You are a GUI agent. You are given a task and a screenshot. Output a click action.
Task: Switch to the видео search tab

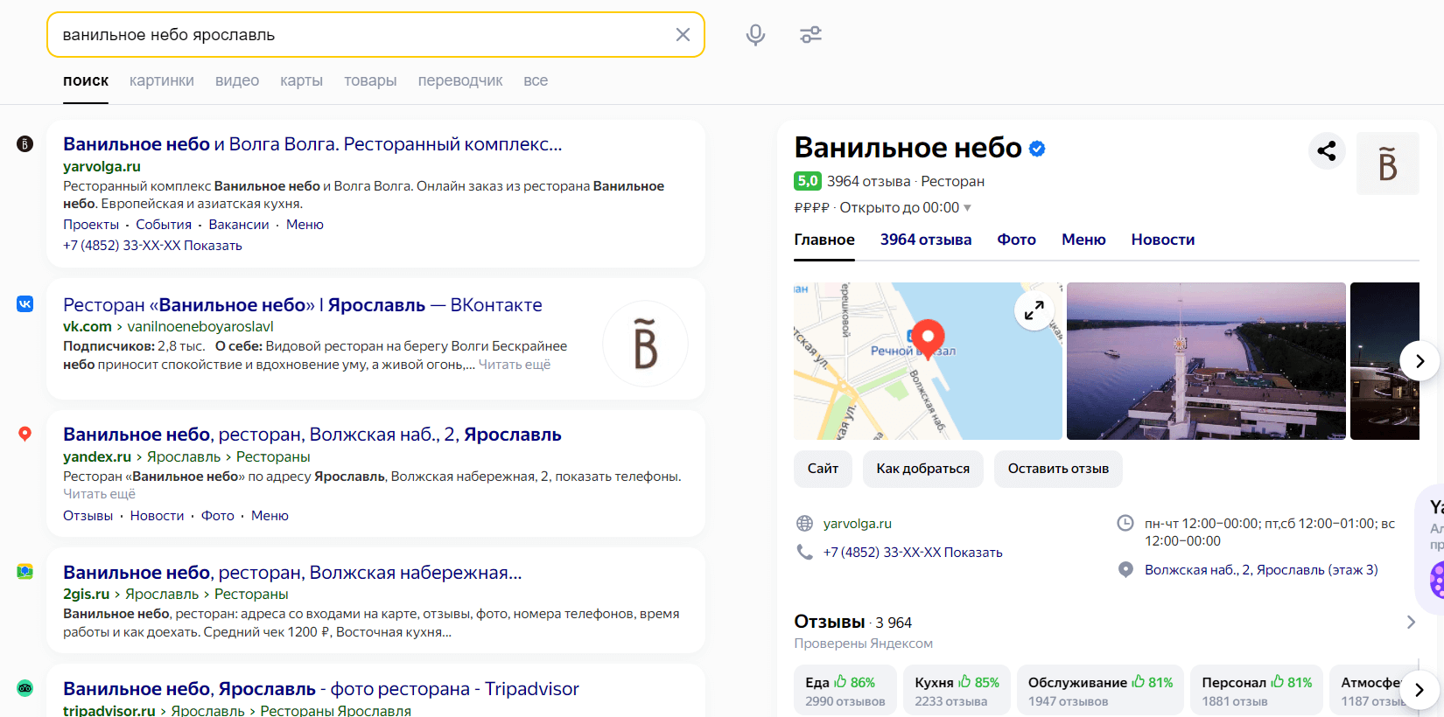click(237, 80)
